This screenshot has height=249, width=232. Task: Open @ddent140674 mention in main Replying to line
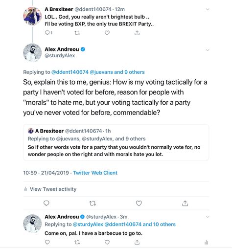(x=70, y=72)
